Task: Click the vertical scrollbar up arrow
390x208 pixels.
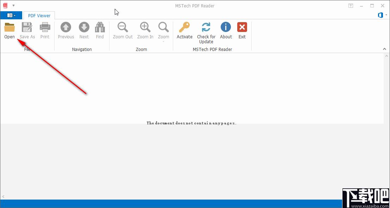Action: [387, 56]
